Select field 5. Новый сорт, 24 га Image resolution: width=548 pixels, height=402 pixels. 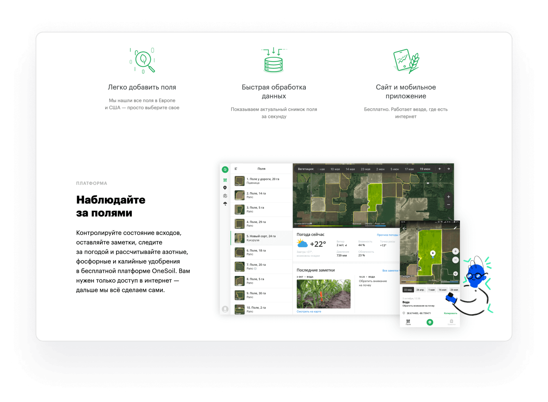pyautogui.click(x=261, y=238)
